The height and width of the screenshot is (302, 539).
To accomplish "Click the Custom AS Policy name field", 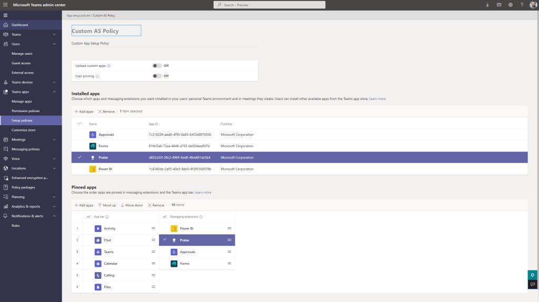I will [x=106, y=31].
